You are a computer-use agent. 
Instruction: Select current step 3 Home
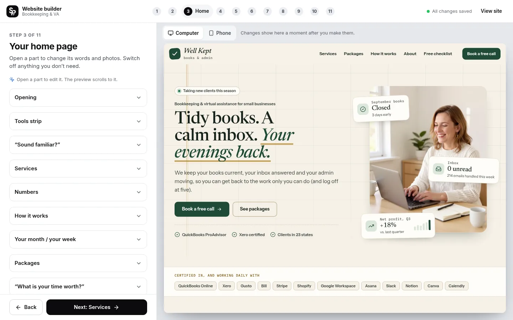[197, 11]
